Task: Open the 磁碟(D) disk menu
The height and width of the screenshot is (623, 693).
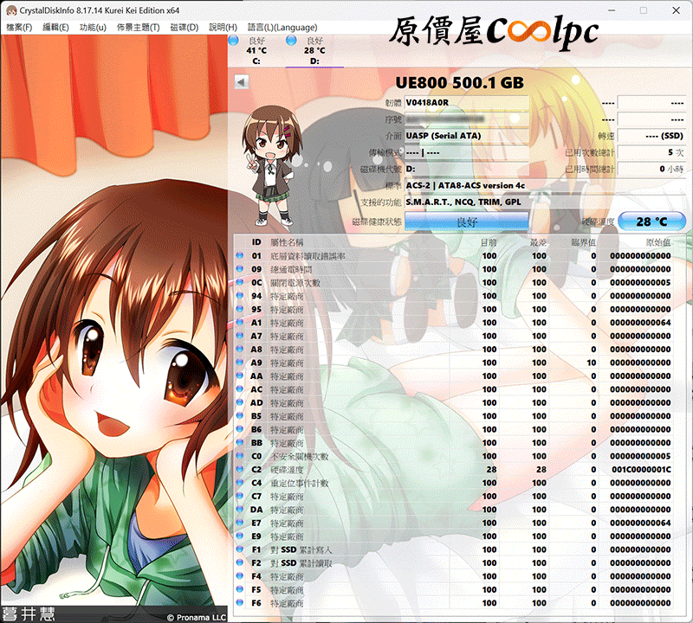Action: 185,28
